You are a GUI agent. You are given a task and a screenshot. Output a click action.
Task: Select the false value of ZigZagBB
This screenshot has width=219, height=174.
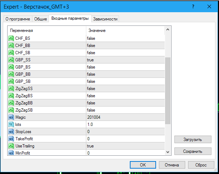click(91, 103)
